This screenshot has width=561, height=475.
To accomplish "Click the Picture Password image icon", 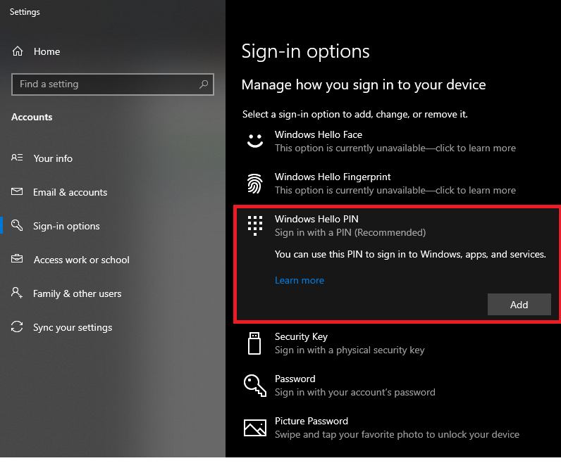I will click(255, 428).
